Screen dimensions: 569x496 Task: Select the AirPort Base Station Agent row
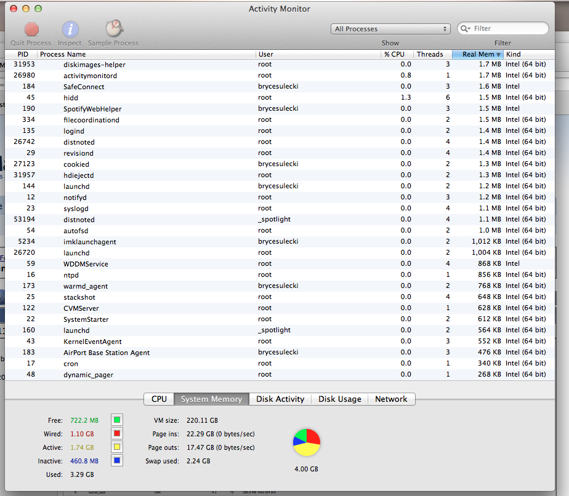280,353
